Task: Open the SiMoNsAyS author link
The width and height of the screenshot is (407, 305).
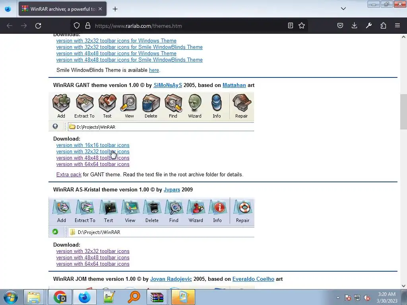Action: click(x=168, y=85)
